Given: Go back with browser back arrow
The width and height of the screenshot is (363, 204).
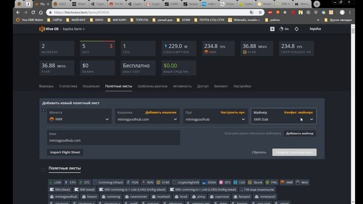Looking at the screenshot, I should pos(18,12).
